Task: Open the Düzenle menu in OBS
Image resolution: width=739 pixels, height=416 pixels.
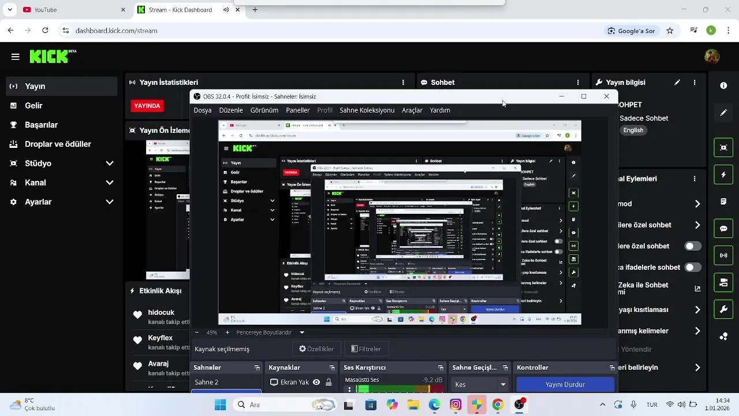Action: (231, 110)
